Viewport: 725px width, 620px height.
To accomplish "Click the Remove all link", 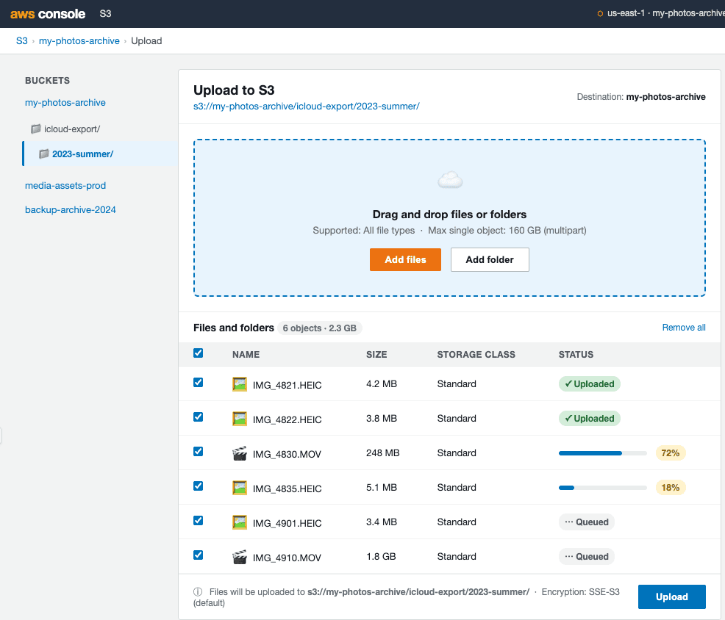I will pyautogui.click(x=683, y=327).
